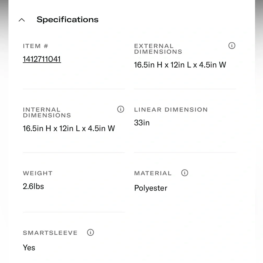Select the Polyester material value
The image size is (263, 263).
[151, 188]
